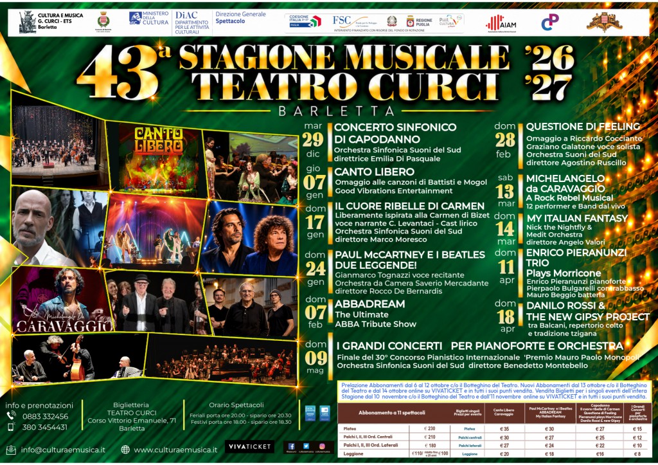Click the Orario Spettacoli heading
Viewport: 658px width, 465px height.
pyautogui.click(x=236, y=405)
